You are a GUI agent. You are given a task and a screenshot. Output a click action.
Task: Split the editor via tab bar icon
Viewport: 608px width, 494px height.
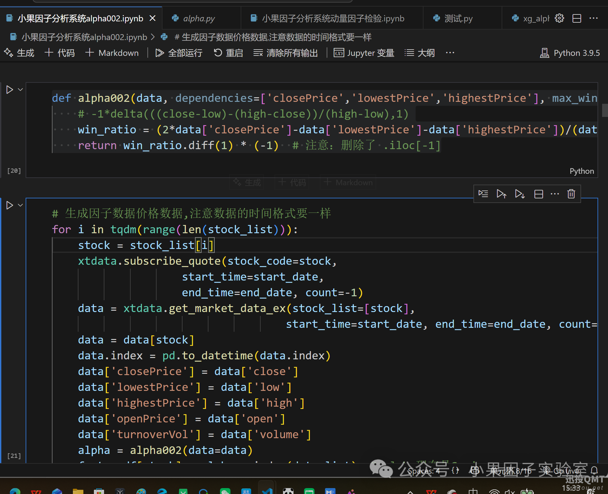[577, 18]
